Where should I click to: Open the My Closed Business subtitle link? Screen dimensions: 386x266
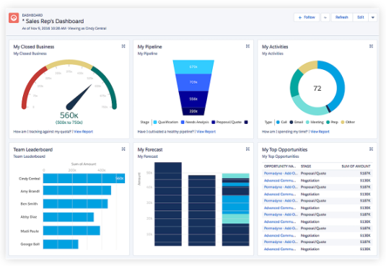(30, 53)
